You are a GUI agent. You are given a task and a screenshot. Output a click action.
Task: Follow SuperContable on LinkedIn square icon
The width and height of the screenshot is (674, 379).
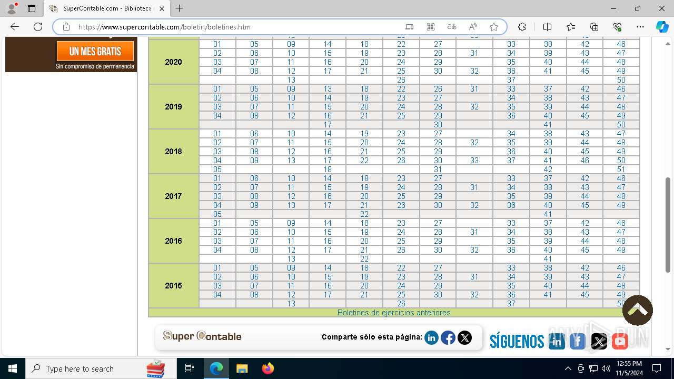[557, 342]
